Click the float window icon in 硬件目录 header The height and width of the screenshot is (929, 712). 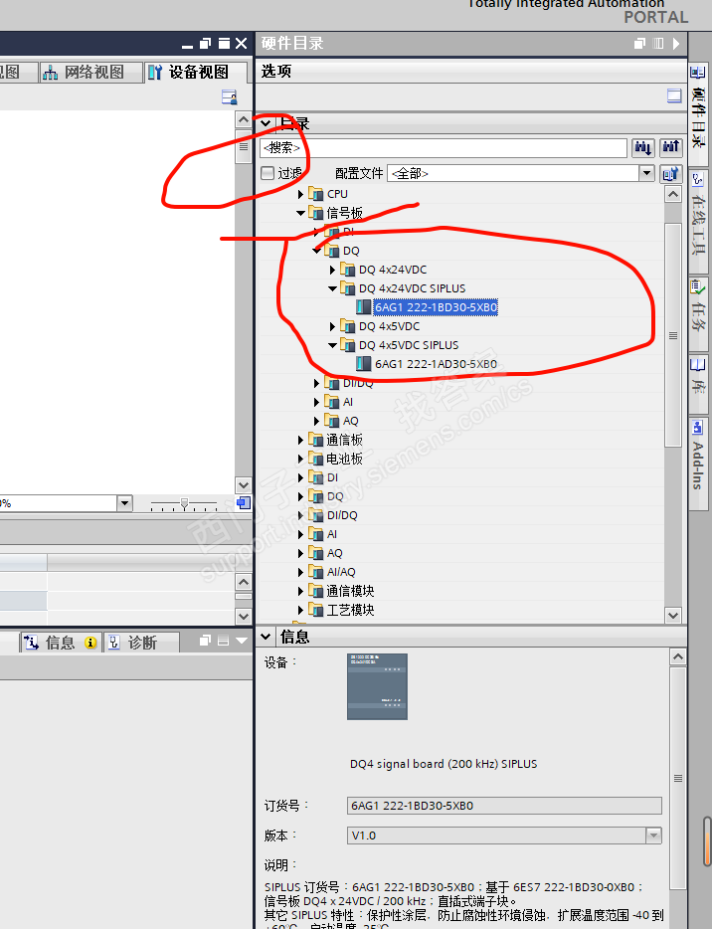click(639, 43)
